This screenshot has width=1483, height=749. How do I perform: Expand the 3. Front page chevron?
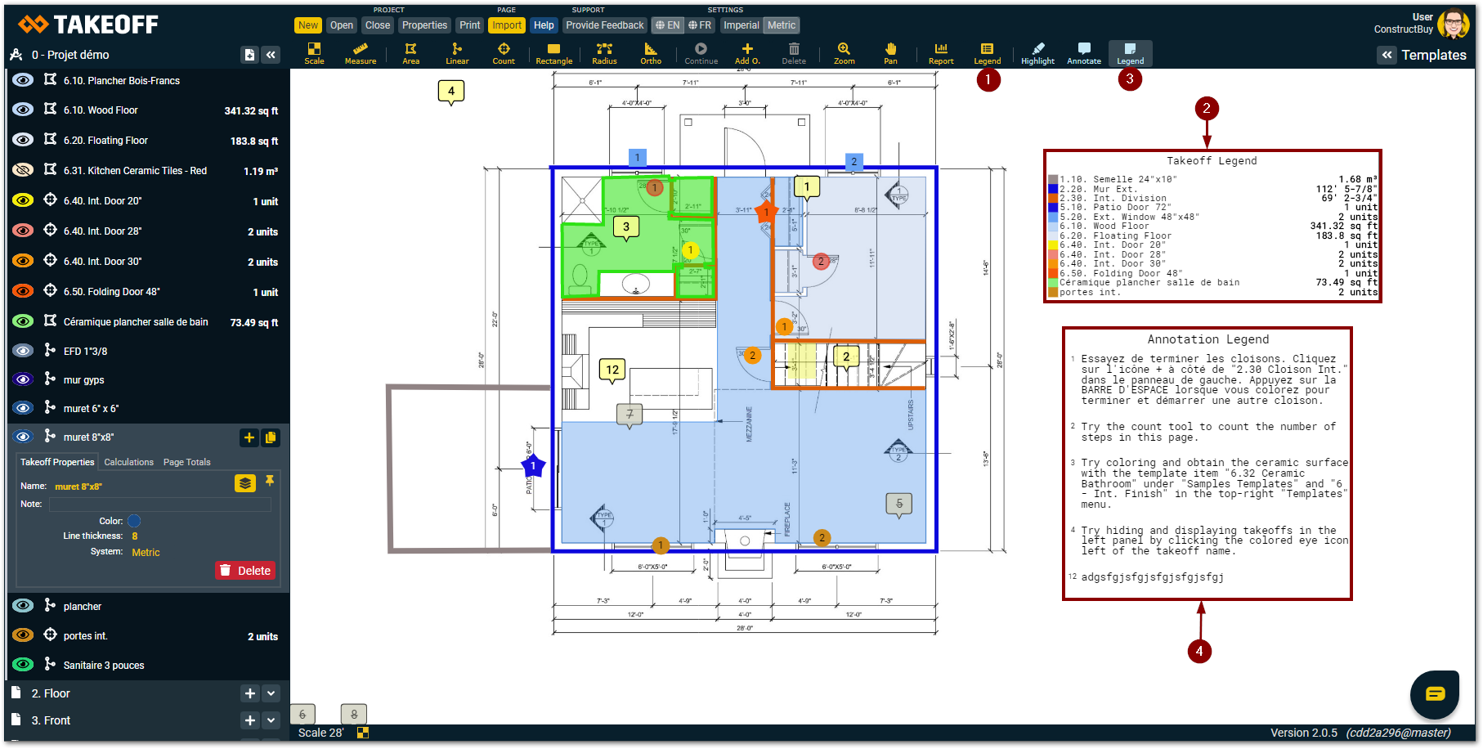click(271, 720)
